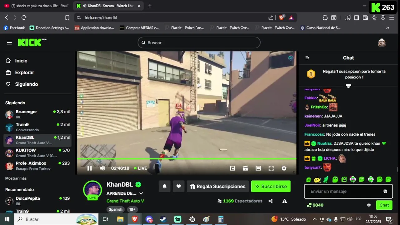Click the clip creation icon
400x225 pixels.
click(245, 168)
